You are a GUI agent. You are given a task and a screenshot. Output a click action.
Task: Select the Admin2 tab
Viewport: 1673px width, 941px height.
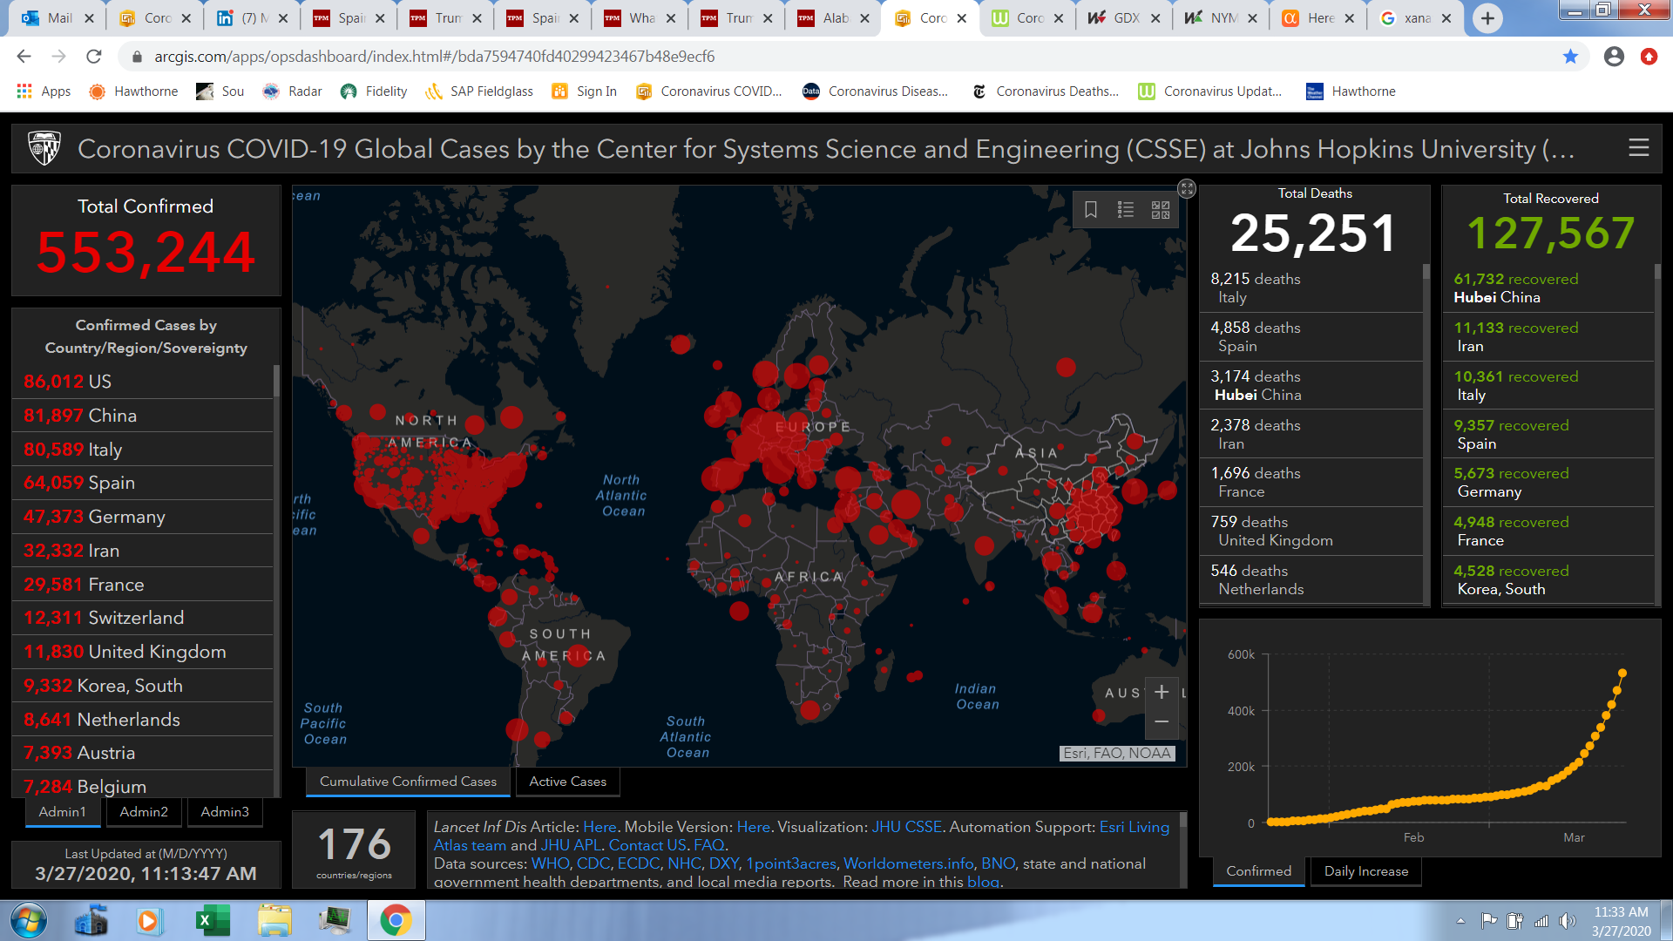click(144, 812)
